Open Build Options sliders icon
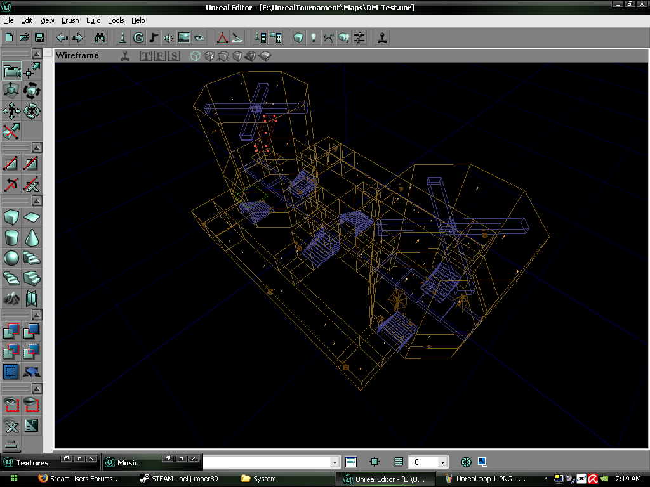Viewport: 650px width, 487px height. [359, 37]
